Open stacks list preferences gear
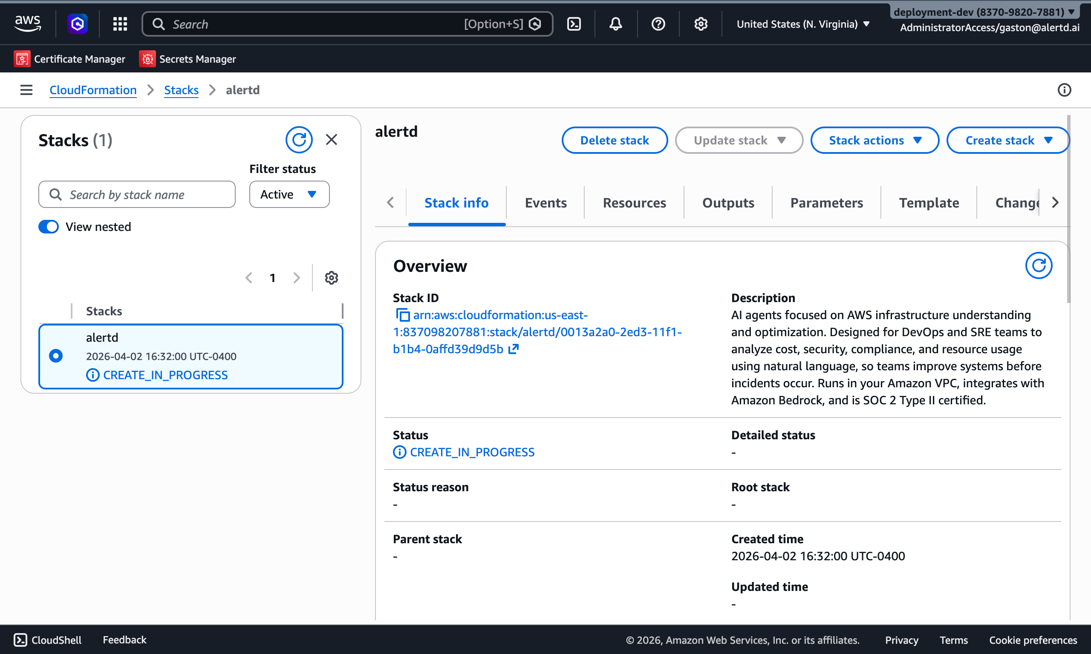 pos(332,278)
